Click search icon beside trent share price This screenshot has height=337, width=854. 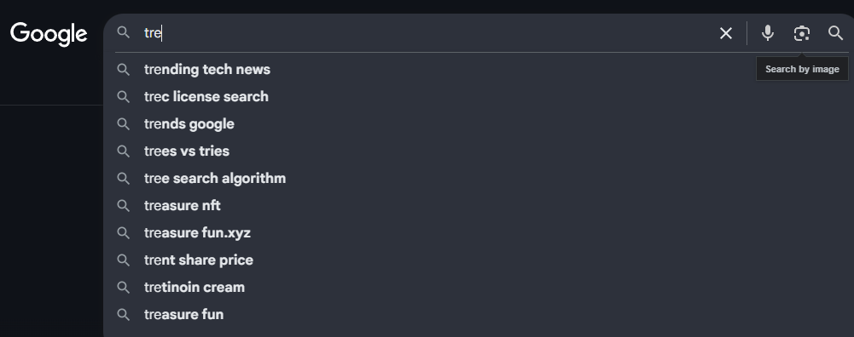(x=124, y=260)
